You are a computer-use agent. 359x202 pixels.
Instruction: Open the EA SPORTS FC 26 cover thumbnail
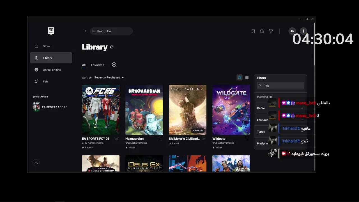coord(101,110)
